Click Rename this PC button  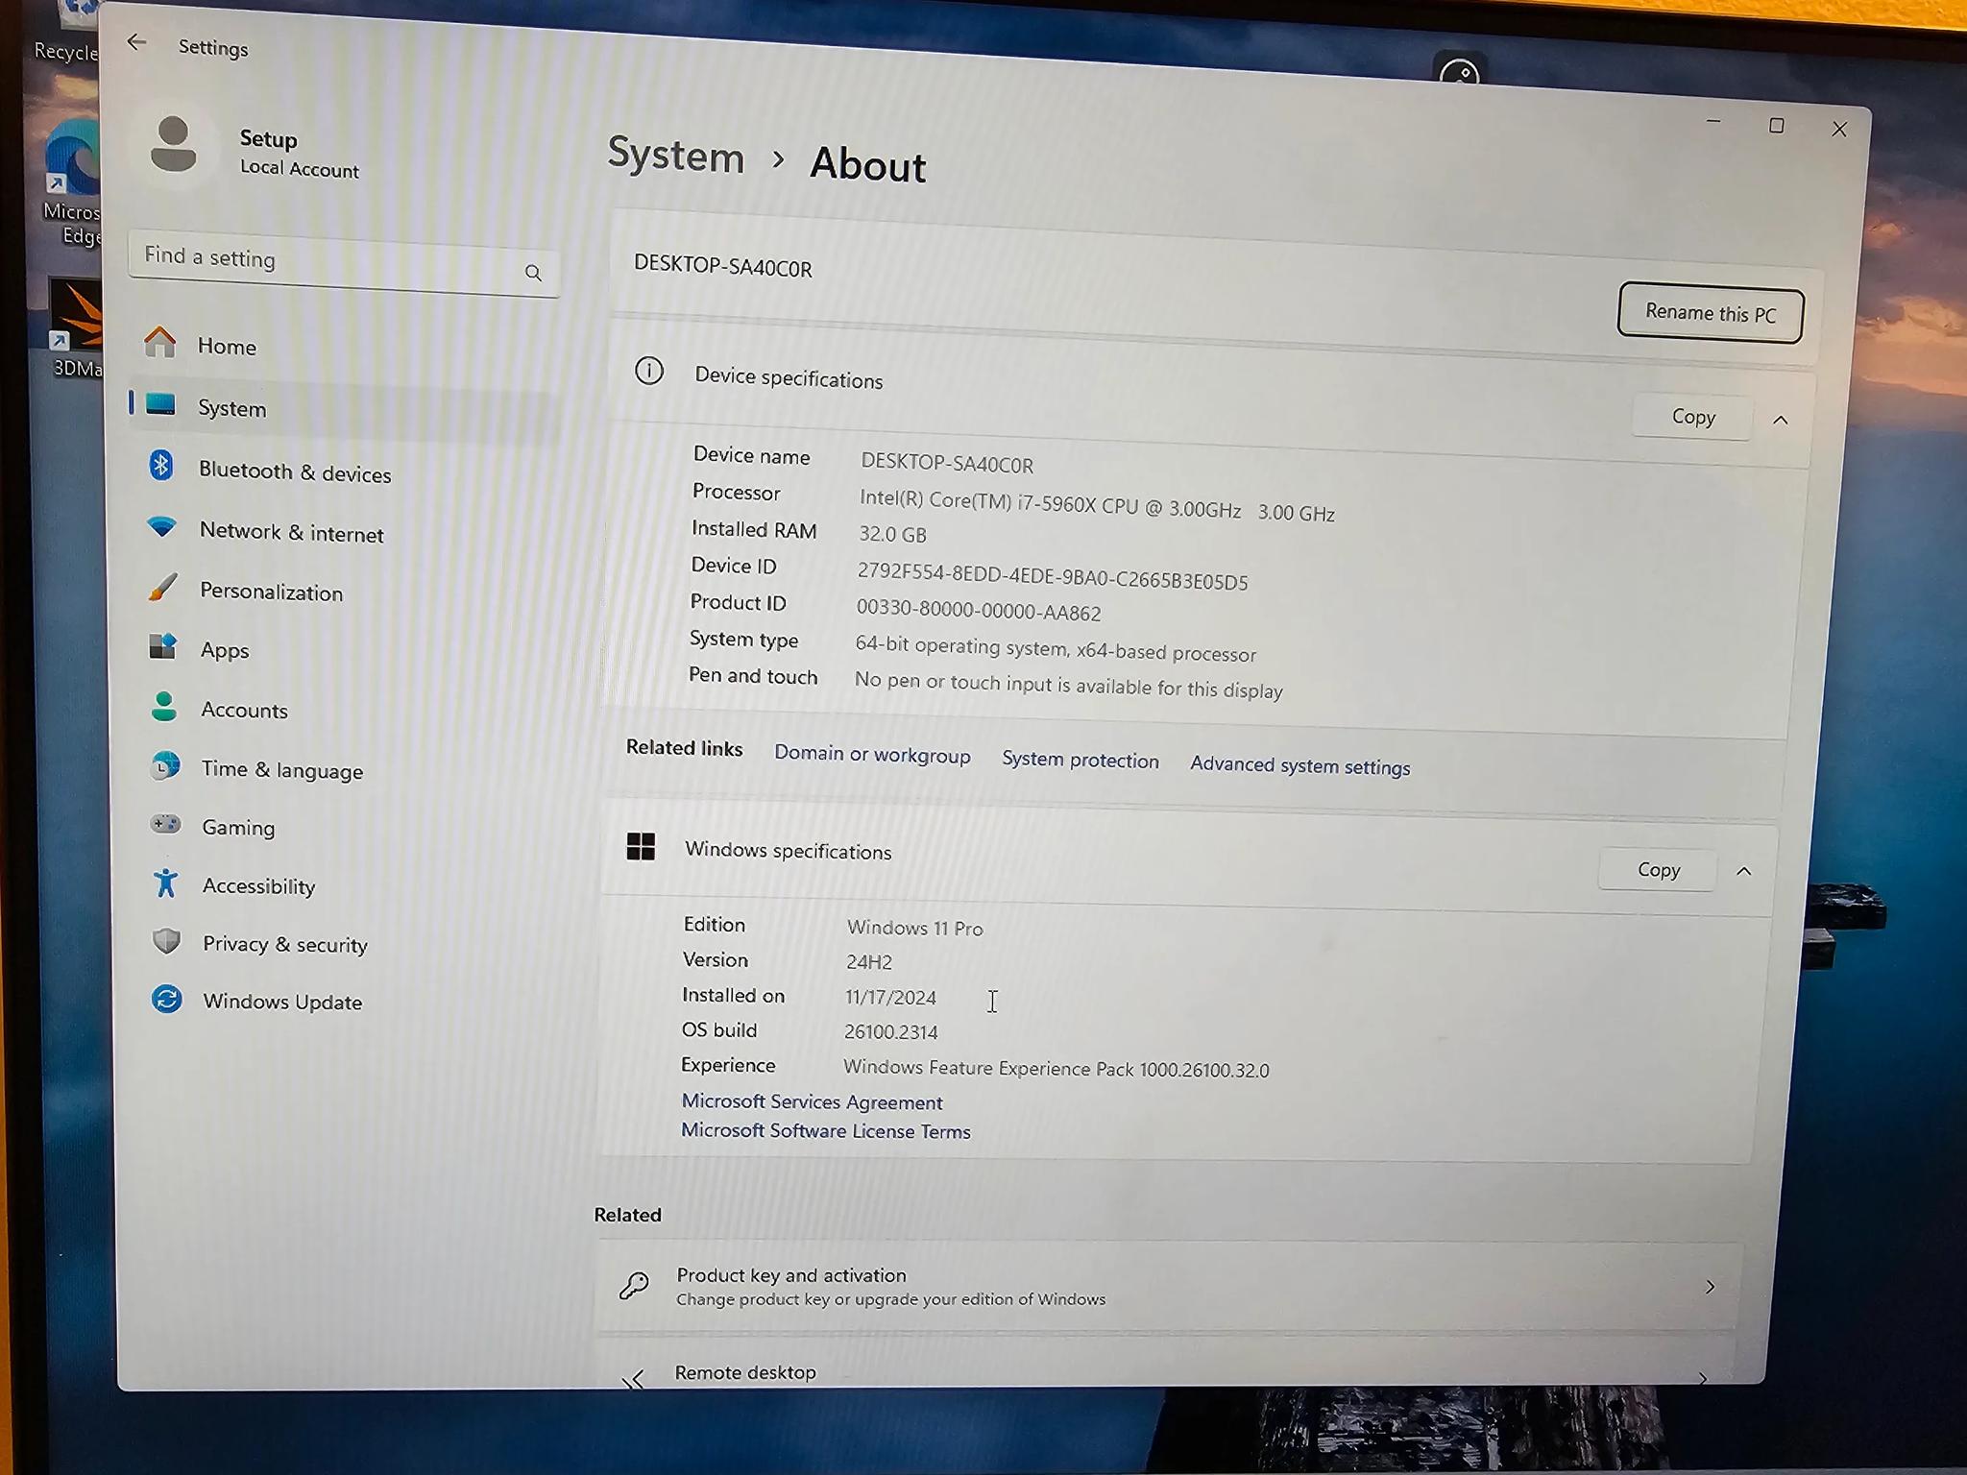tap(1711, 313)
